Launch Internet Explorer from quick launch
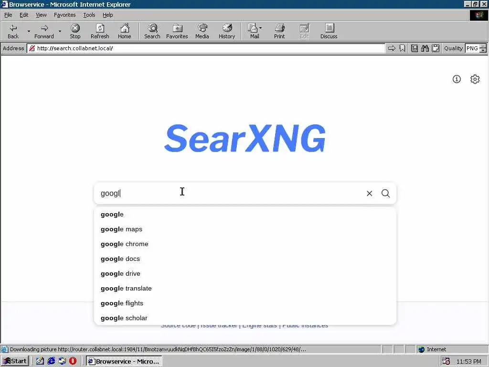This screenshot has width=489, height=367. point(51,361)
